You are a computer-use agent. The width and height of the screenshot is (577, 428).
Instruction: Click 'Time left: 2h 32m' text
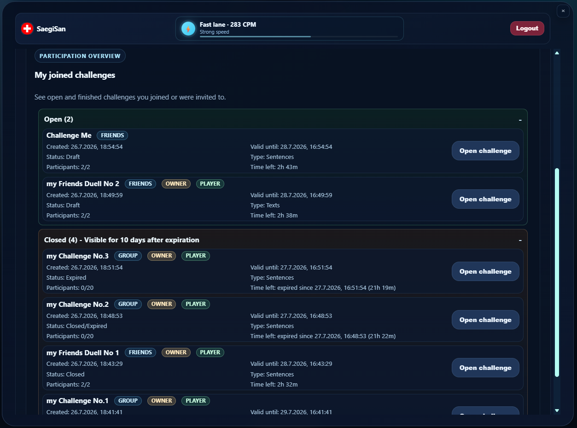click(x=274, y=384)
